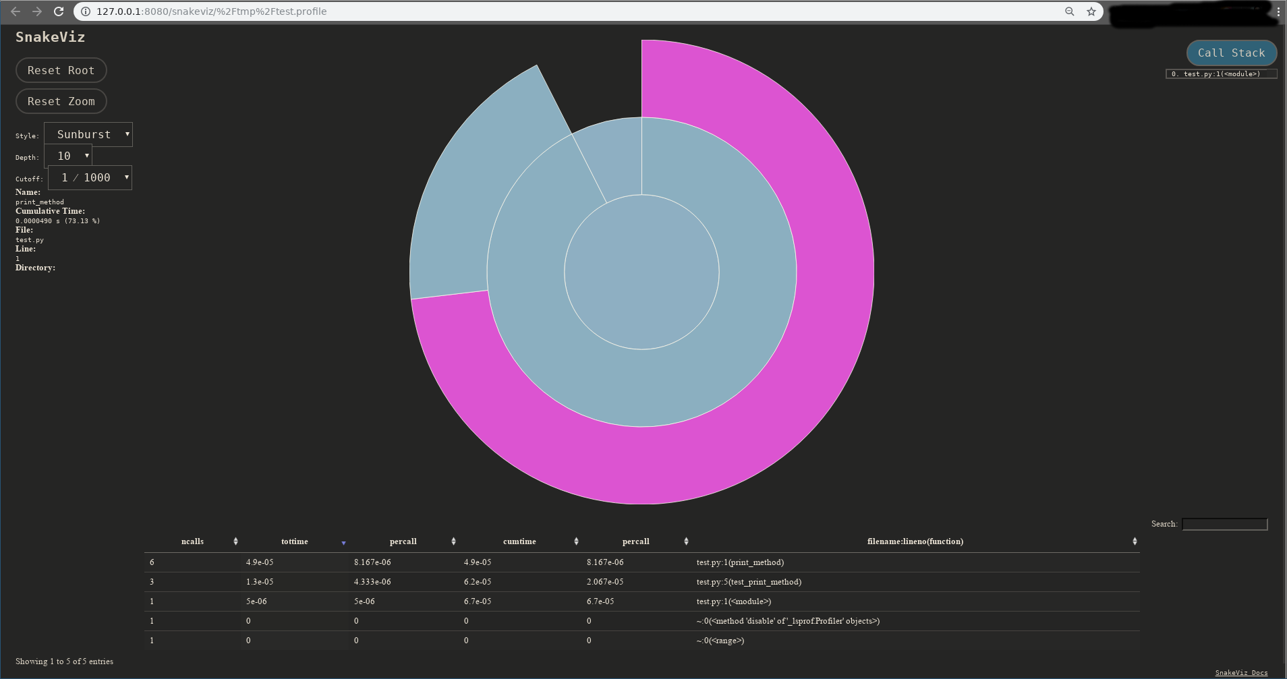Click the bookmark star in the address bar

pos(1090,11)
